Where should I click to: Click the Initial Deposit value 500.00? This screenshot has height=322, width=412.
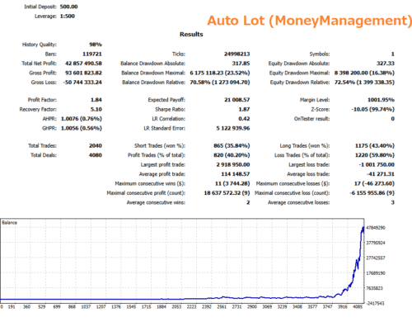[x=68, y=7]
